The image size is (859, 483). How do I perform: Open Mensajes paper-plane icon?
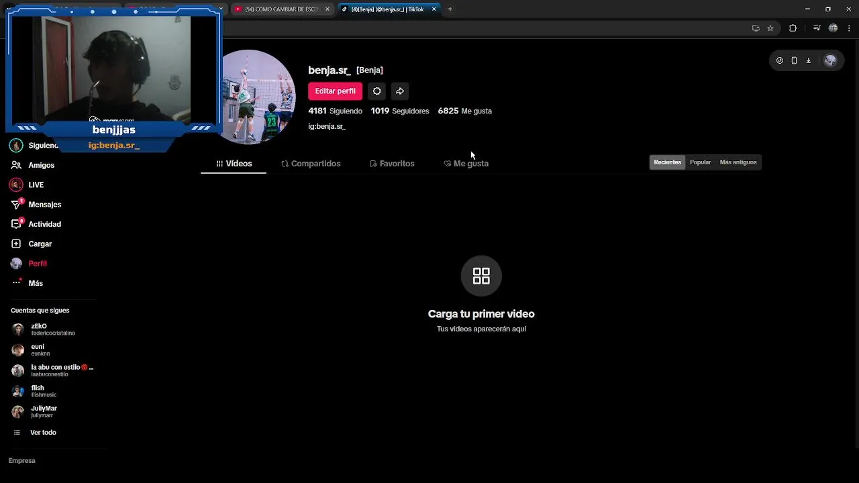pyautogui.click(x=16, y=205)
